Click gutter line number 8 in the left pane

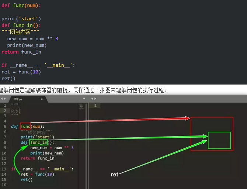pos(5,142)
